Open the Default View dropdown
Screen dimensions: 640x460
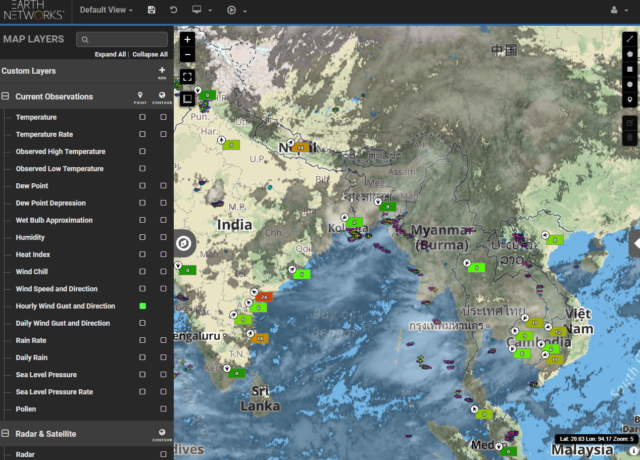tap(106, 10)
